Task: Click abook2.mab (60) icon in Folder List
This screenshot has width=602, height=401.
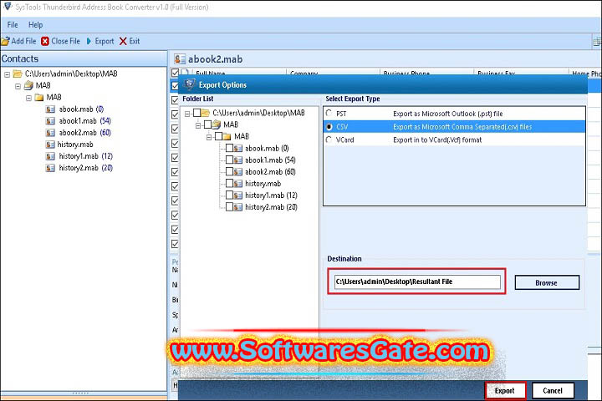Action: 237,172
